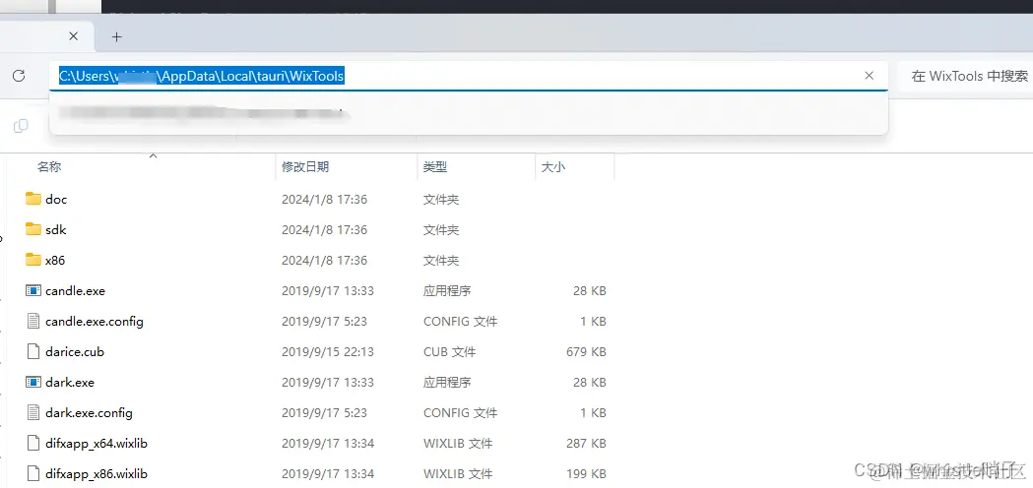
Task: Select the doc folder name
Action: [x=56, y=199]
